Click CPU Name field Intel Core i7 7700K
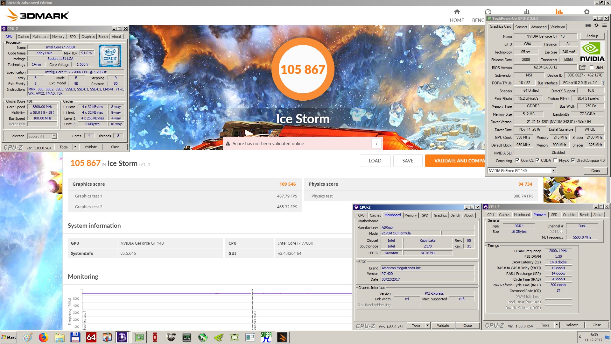The image size is (611, 344). point(60,47)
